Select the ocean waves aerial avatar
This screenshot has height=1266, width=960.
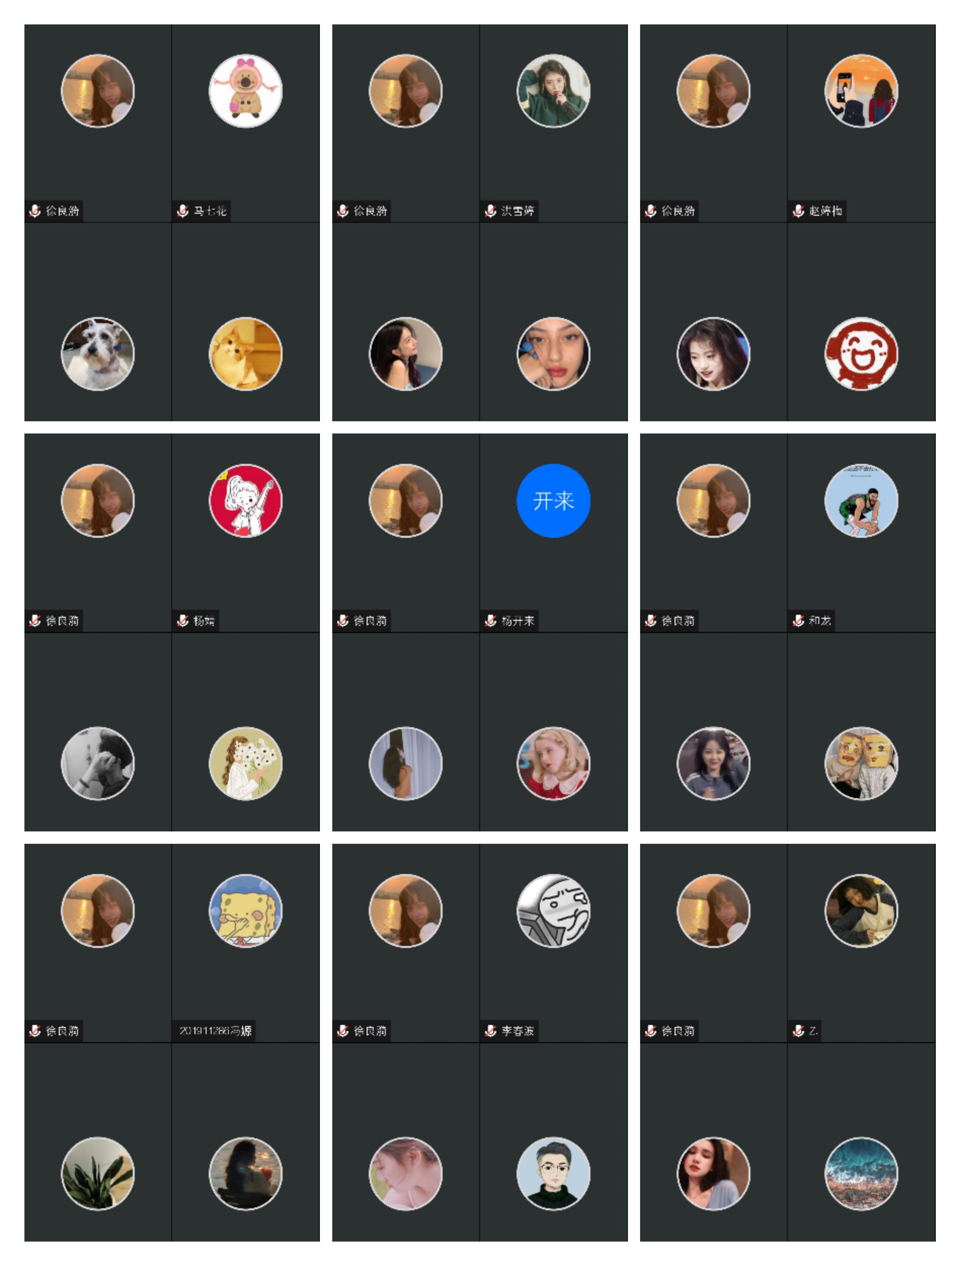pyautogui.click(x=861, y=1174)
